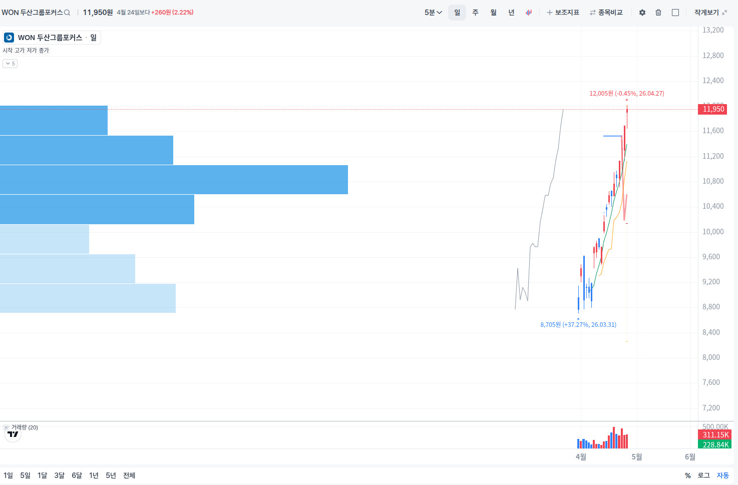
Task: Select the 월 monthly interval tab
Action: 493,13
